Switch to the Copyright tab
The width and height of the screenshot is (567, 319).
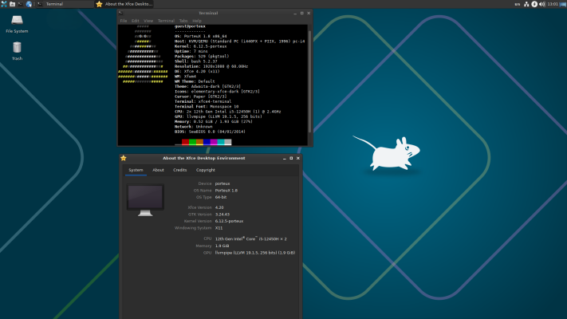[x=206, y=170]
